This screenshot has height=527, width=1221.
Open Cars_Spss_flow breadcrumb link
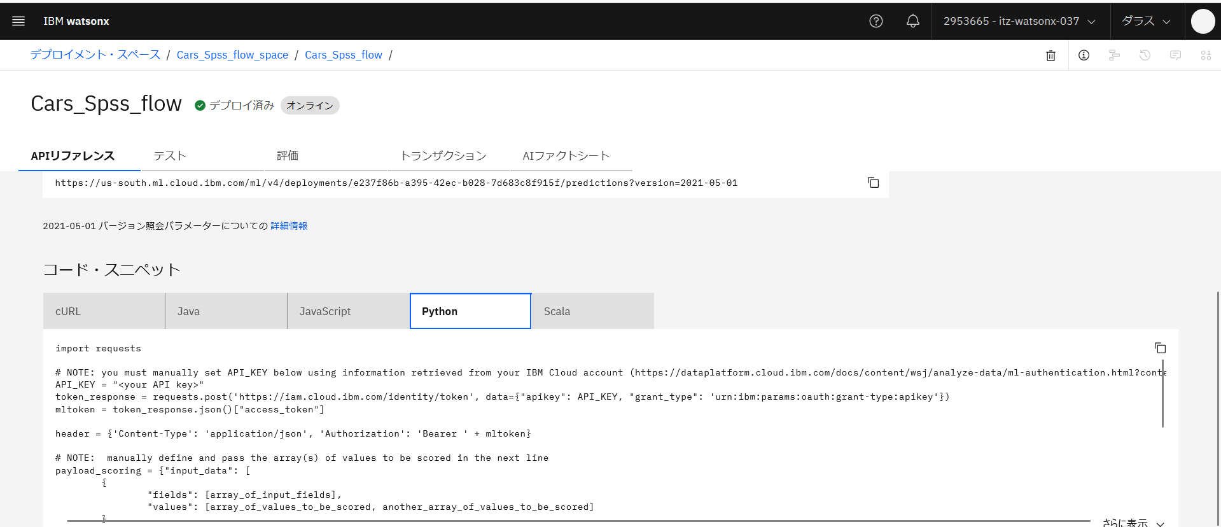[344, 55]
